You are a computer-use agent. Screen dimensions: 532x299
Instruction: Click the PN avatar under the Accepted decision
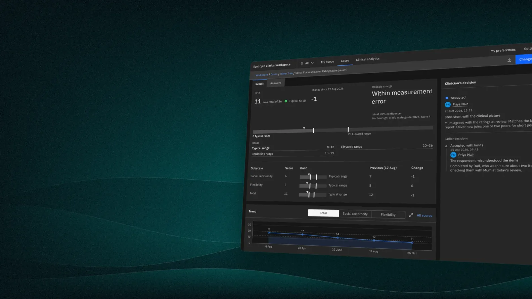pyautogui.click(x=448, y=105)
